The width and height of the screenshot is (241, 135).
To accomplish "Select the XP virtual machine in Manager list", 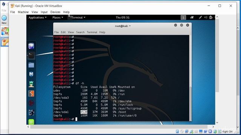I will [x=5, y=31].
